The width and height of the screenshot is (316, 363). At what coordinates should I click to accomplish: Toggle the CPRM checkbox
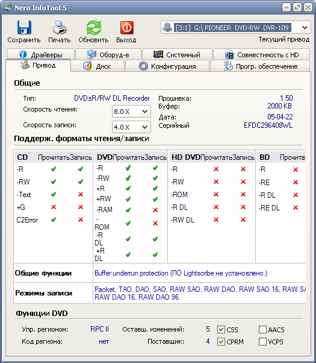click(x=221, y=341)
